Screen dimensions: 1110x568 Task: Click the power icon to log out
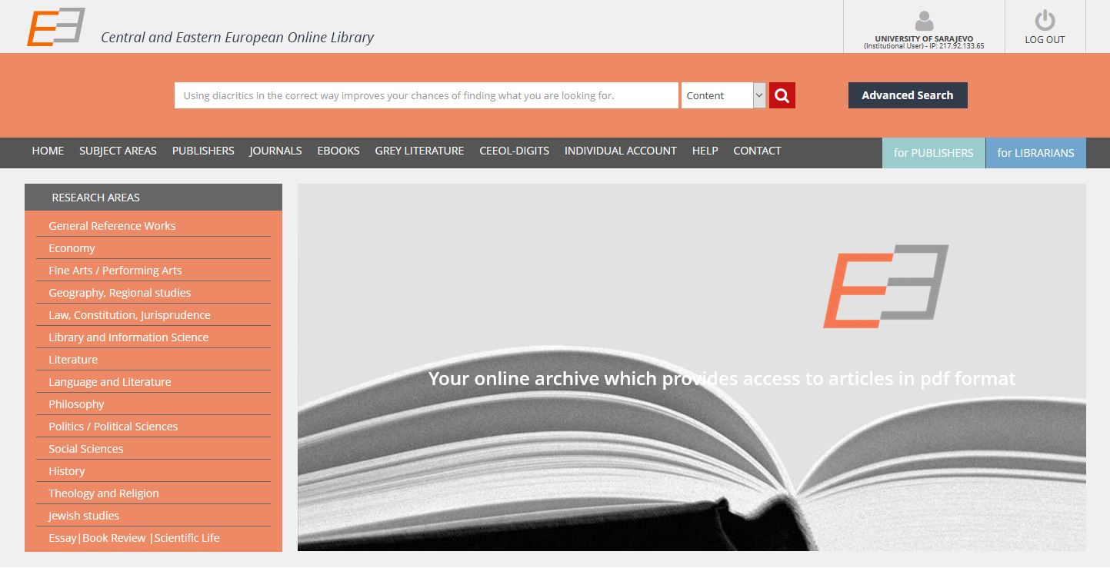coord(1045,21)
